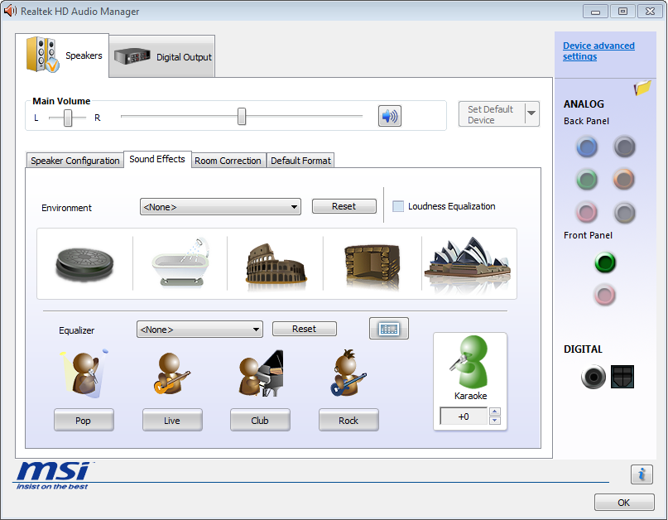Apply the Club equalizer preset button

(x=260, y=421)
